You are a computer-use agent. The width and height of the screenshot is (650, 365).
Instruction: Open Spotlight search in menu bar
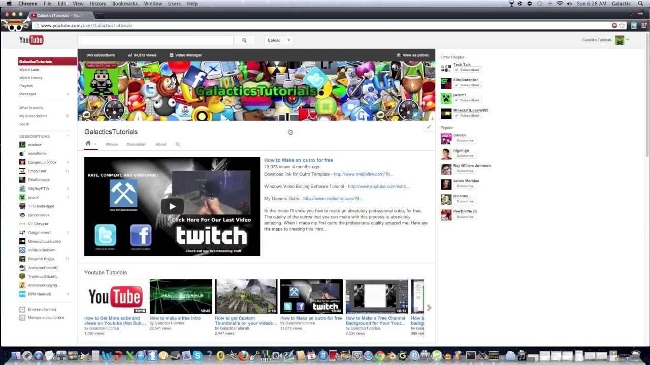[x=641, y=4]
